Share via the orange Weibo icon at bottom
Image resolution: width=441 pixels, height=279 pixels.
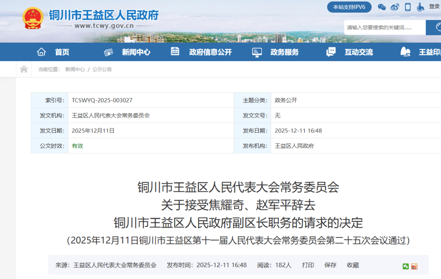(x=414, y=266)
